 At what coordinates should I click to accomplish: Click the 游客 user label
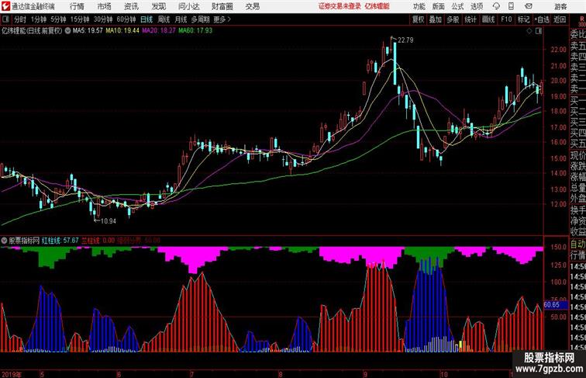pyautogui.click(x=560, y=6)
